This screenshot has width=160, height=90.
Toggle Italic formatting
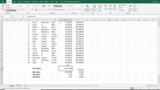21,9
